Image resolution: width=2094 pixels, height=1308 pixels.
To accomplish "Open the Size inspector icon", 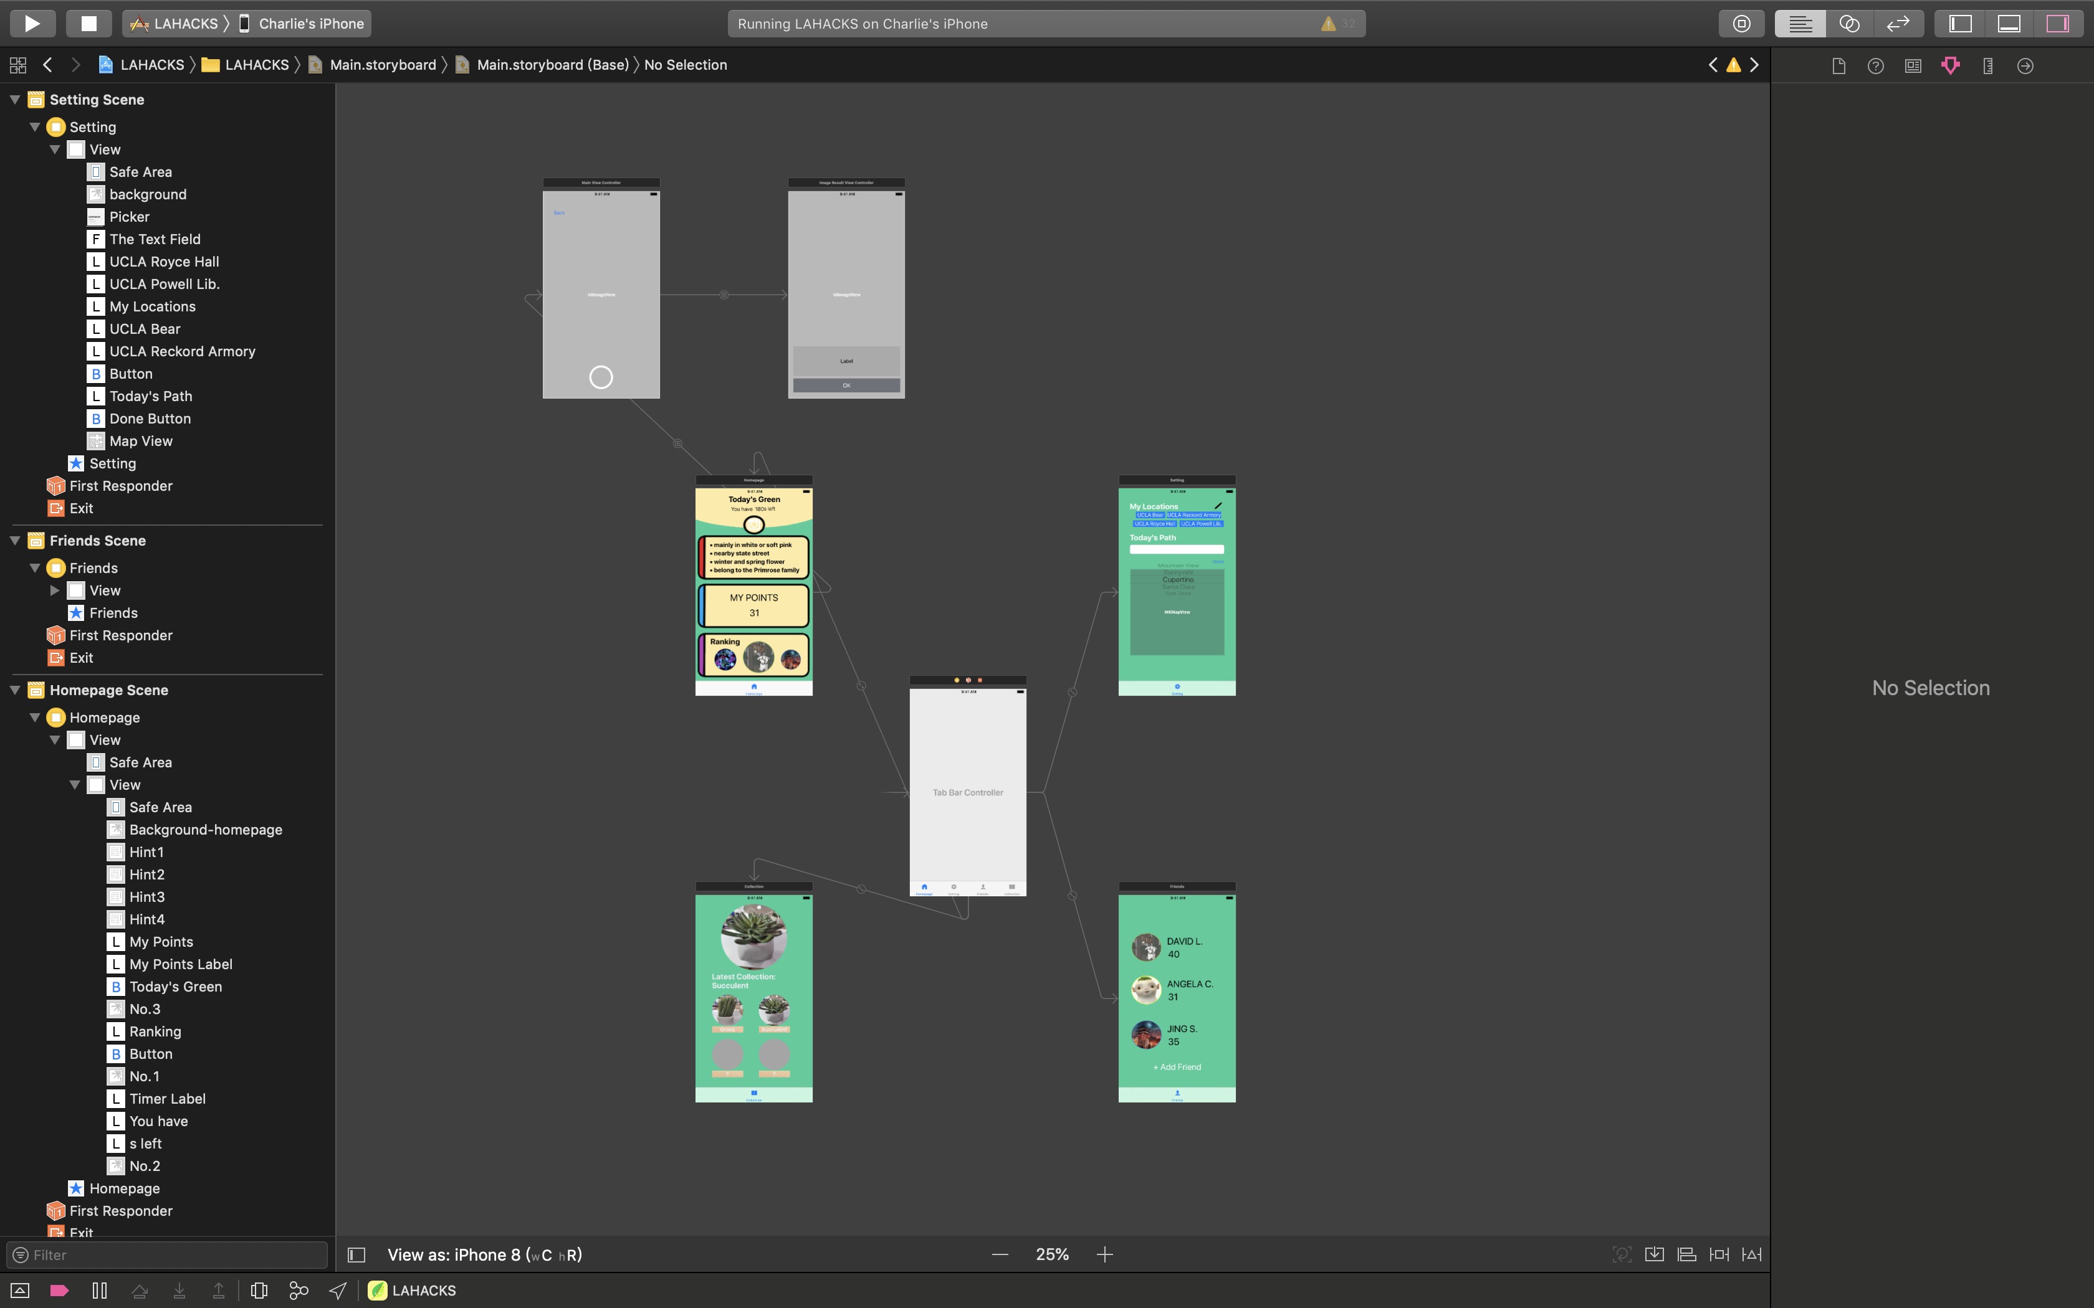I will point(1987,66).
